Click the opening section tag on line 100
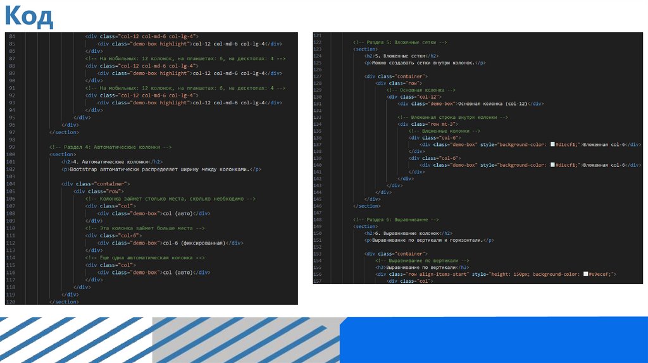 tap(63, 154)
